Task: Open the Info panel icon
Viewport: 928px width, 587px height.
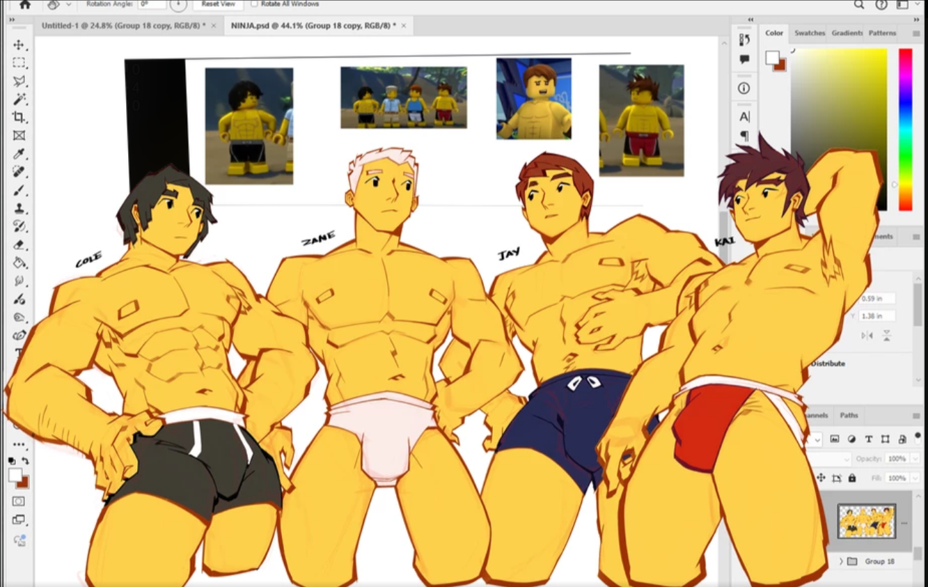Action: [x=744, y=88]
